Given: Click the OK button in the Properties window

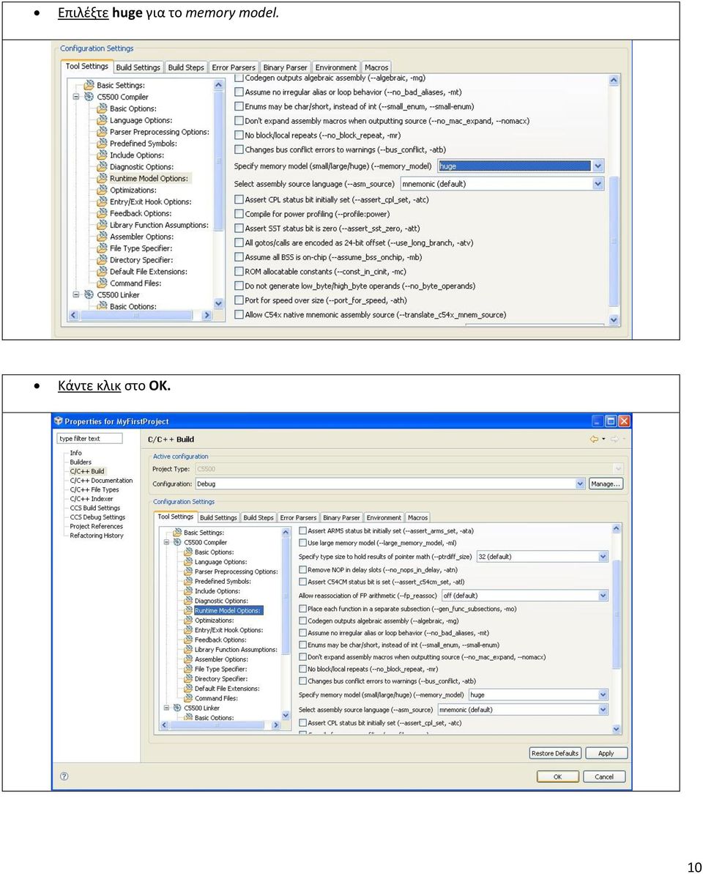Looking at the screenshot, I should coord(557,777).
